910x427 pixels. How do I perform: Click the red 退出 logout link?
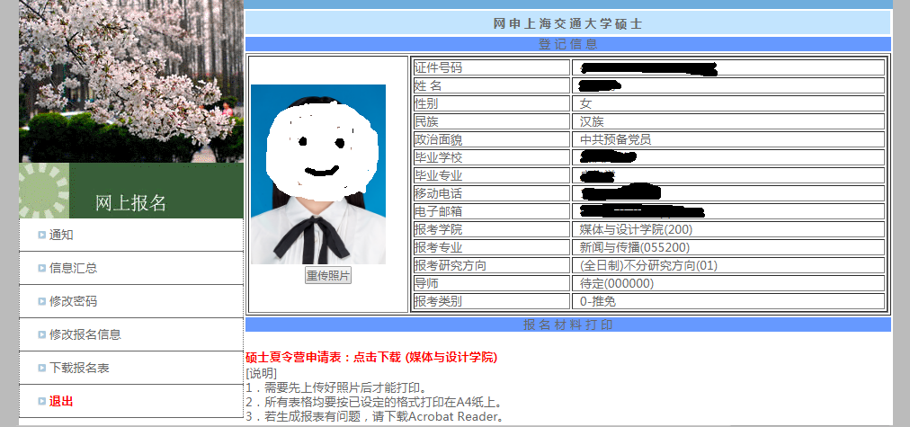61,402
